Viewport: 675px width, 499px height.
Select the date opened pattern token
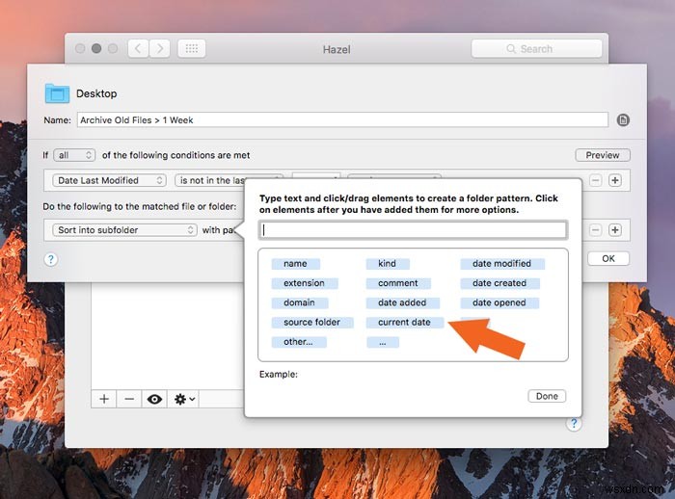[x=499, y=302]
